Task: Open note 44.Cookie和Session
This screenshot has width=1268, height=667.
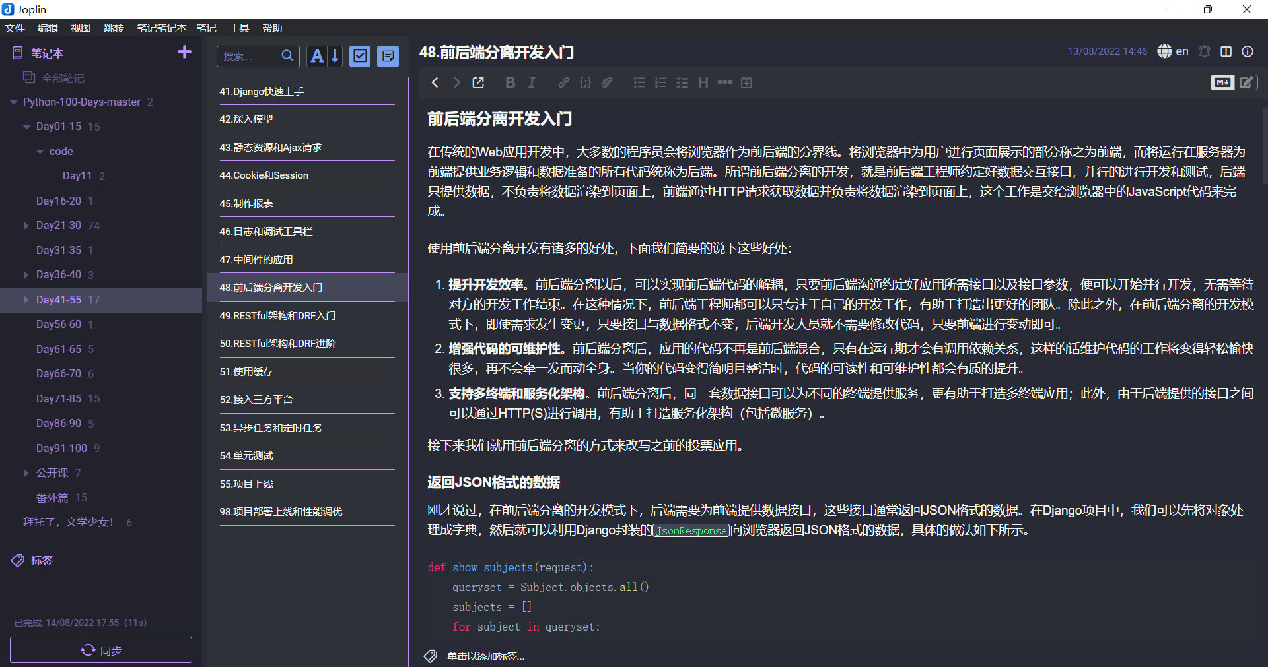Action: pos(307,175)
